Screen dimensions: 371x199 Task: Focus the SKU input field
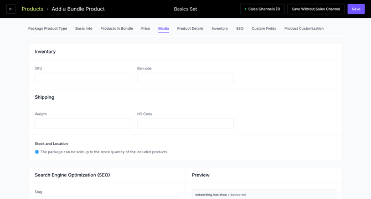tap(83, 78)
